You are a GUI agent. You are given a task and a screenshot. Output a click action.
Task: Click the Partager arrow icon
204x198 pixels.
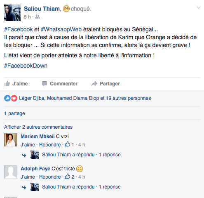click(x=94, y=84)
